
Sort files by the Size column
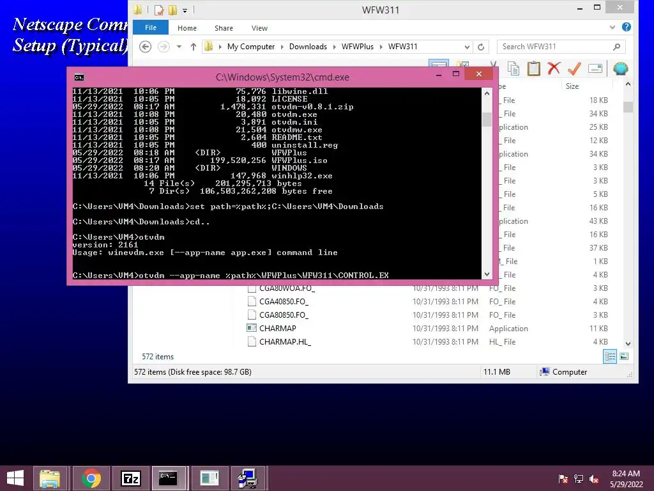[572, 86]
